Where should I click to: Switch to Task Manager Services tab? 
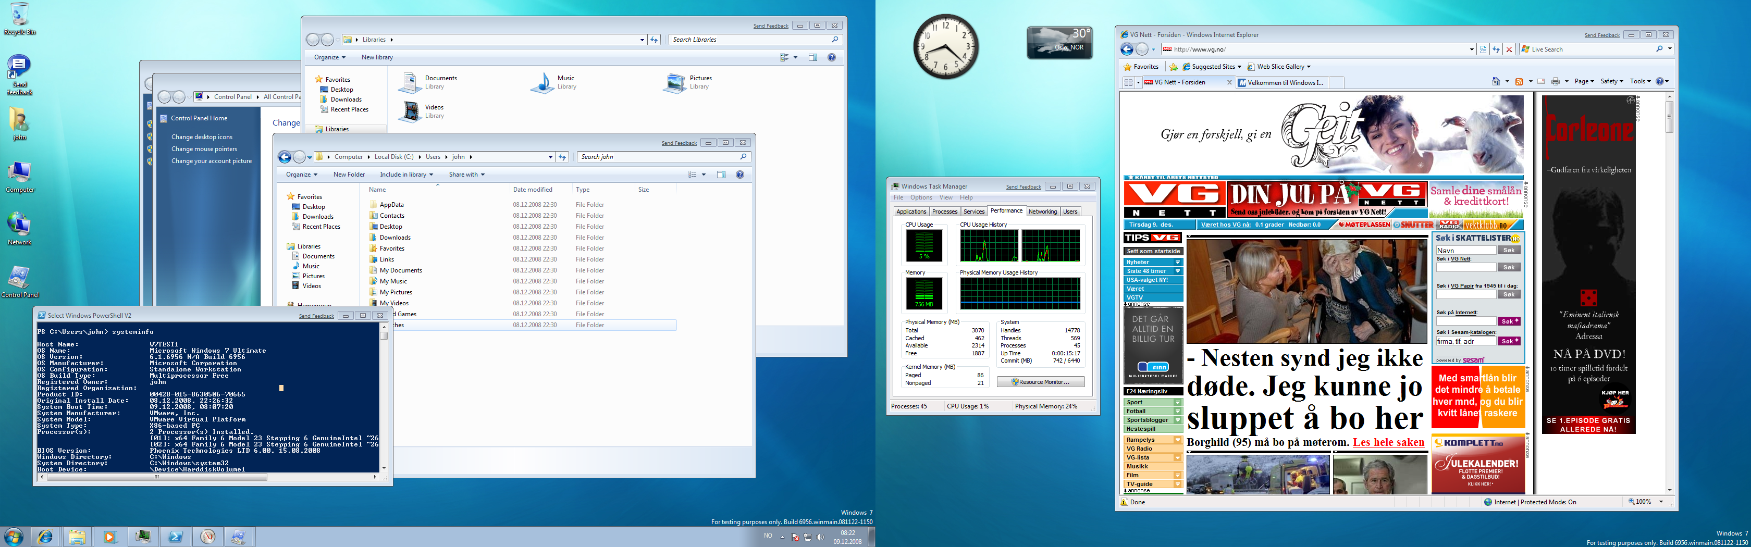[973, 212]
